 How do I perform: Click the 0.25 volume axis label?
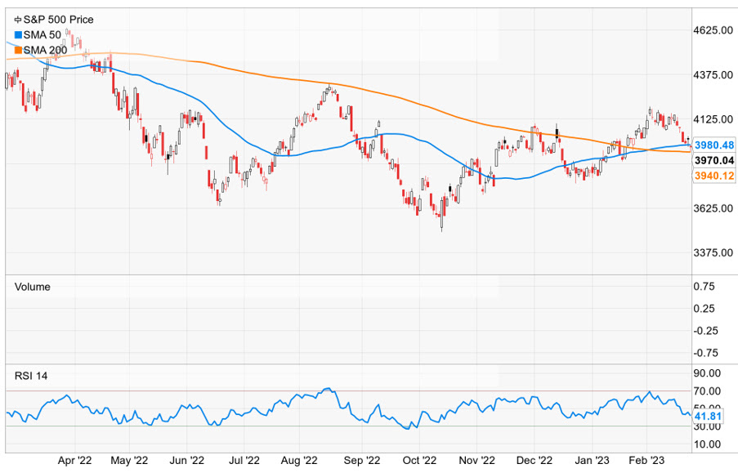click(704, 309)
